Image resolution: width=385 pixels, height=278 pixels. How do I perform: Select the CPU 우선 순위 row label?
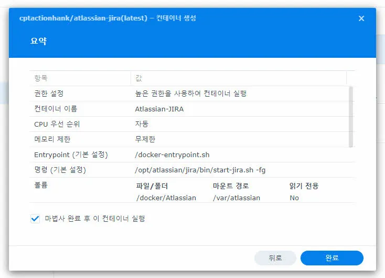[57, 124]
